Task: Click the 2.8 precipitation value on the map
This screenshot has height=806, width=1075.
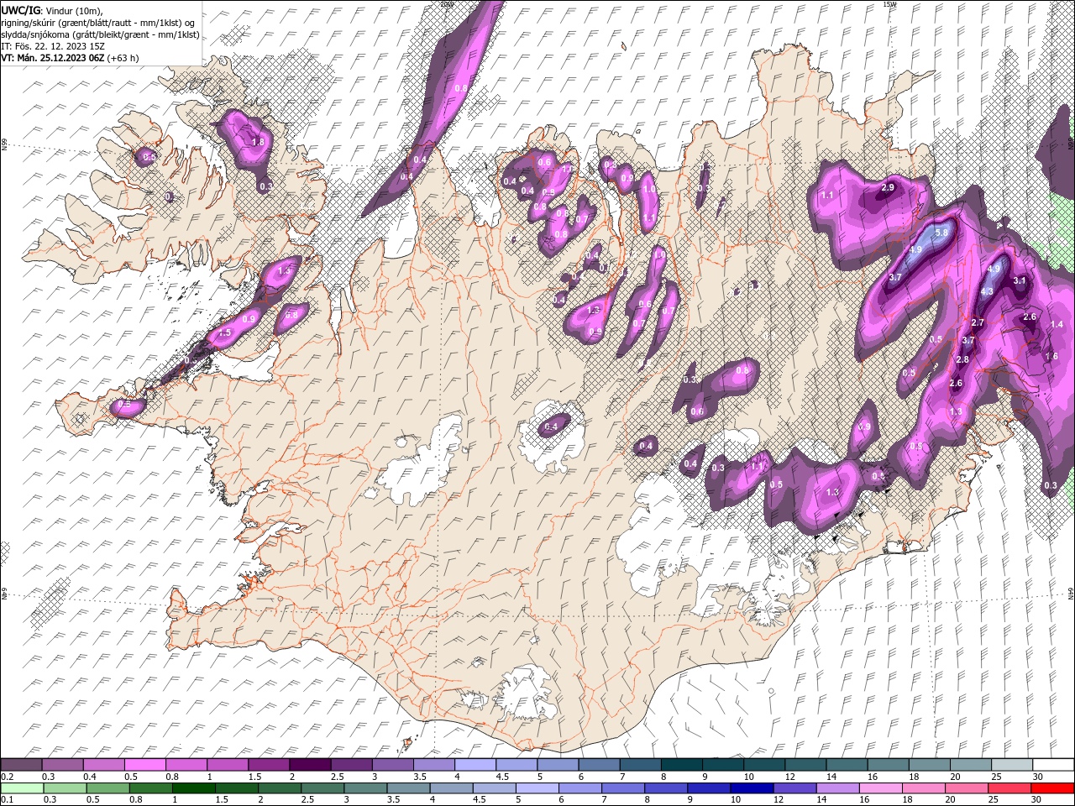Action: 962,359
